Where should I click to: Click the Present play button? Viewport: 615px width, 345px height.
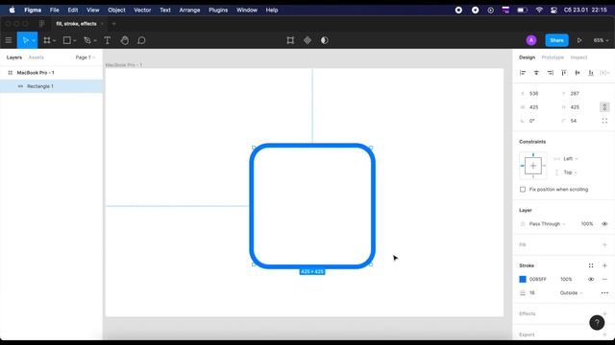579,40
